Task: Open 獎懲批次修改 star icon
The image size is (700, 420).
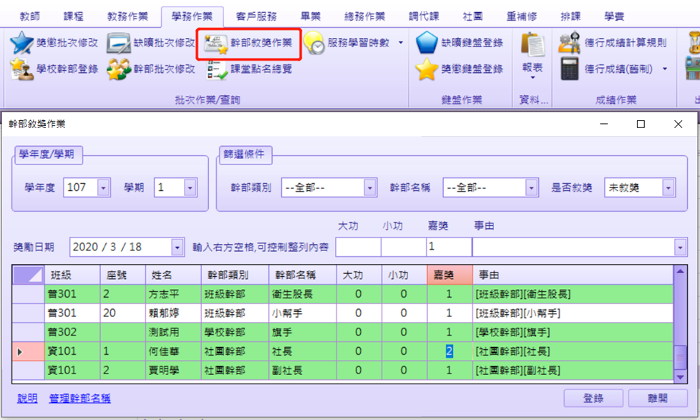Action: pyautogui.click(x=21, y=43)
